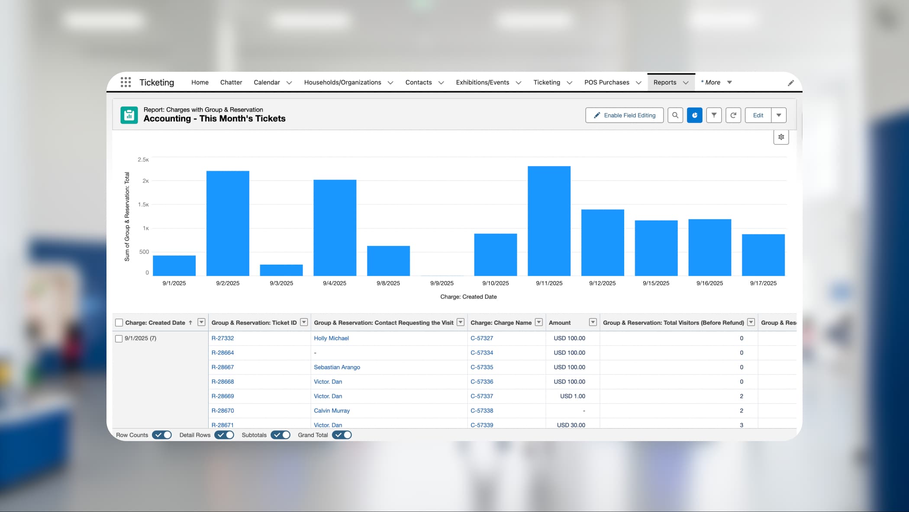This screenshot has width=909, height=512.
Task: Expand the dropdown arrow beside Edit
Action: pos(779,115)
